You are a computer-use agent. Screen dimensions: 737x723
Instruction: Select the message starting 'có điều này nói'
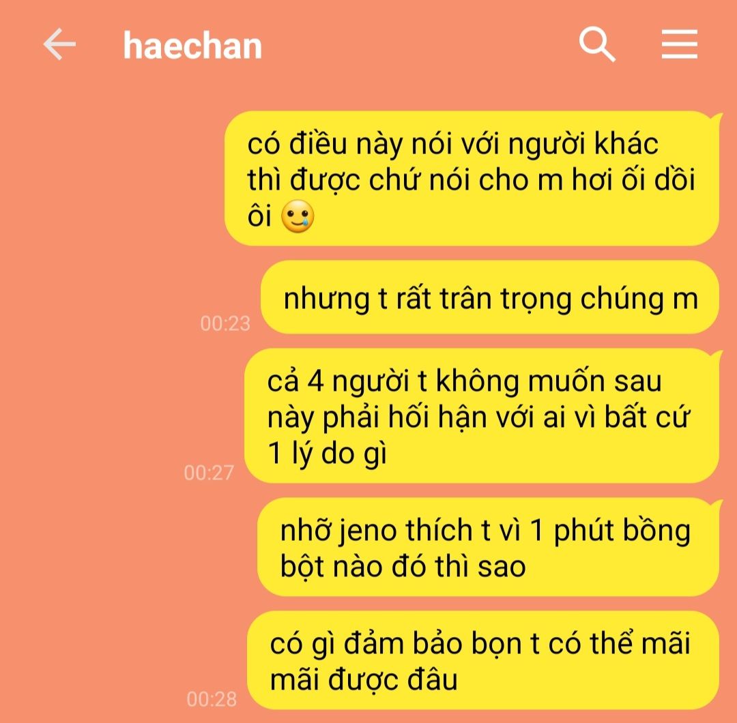click(x=472, y=179)
